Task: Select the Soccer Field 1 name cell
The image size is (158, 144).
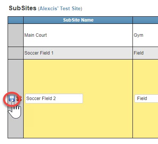Action: (78, 53)
